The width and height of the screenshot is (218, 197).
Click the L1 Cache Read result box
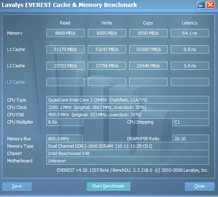coord(65,49)
